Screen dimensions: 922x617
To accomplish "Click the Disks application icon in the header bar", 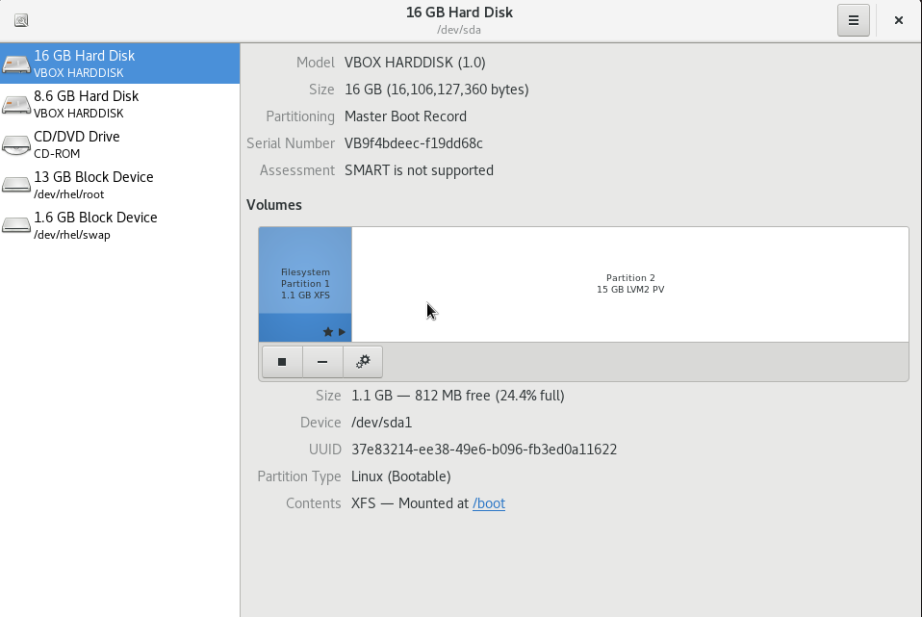I will pos(20,19).
